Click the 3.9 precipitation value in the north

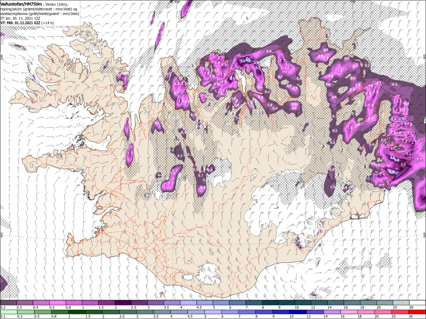click(243, 61)
